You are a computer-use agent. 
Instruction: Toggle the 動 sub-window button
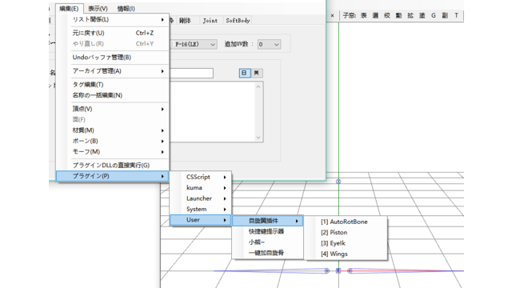click(398, 15)
